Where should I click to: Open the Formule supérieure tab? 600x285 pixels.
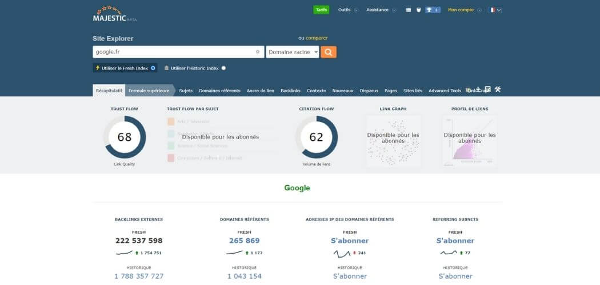pos(149,91)
